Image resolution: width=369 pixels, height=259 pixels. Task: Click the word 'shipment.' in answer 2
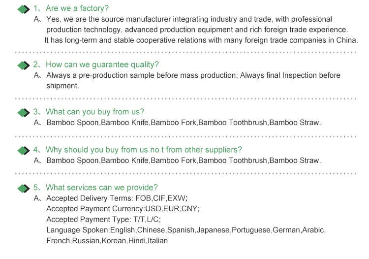tap(62, 86)
